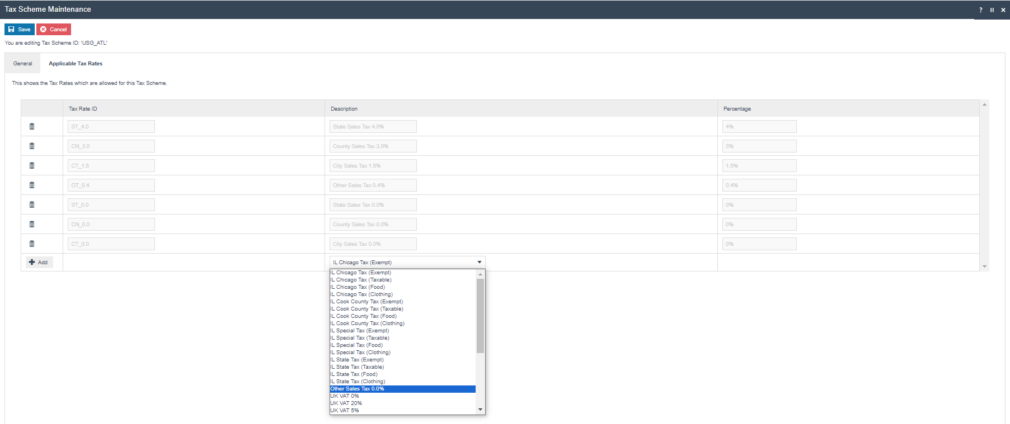Click the County Sales Tax 0.0% description field
The image size is (1010, 424).
pyautogui.click(x=373, y=225)
